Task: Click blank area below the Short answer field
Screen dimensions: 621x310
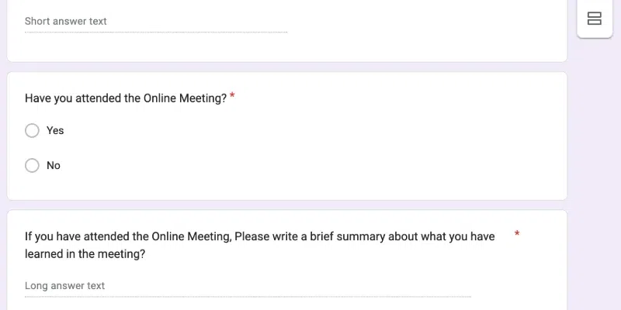Action: pos(155,46)
